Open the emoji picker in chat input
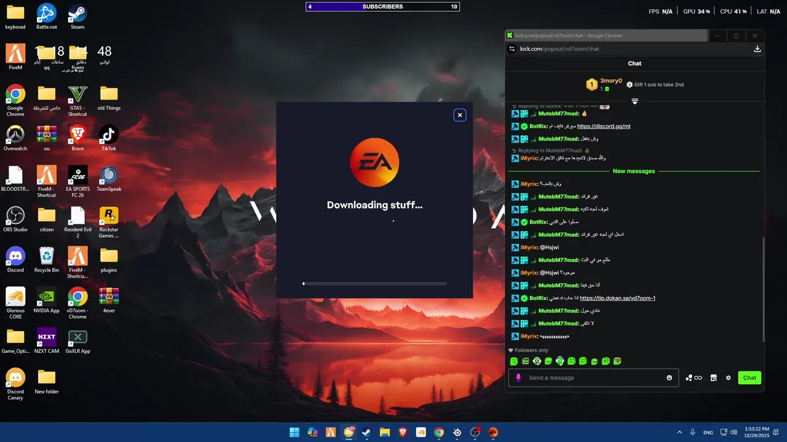This screenshot has width=787, height=442. (x=670, y=378)
